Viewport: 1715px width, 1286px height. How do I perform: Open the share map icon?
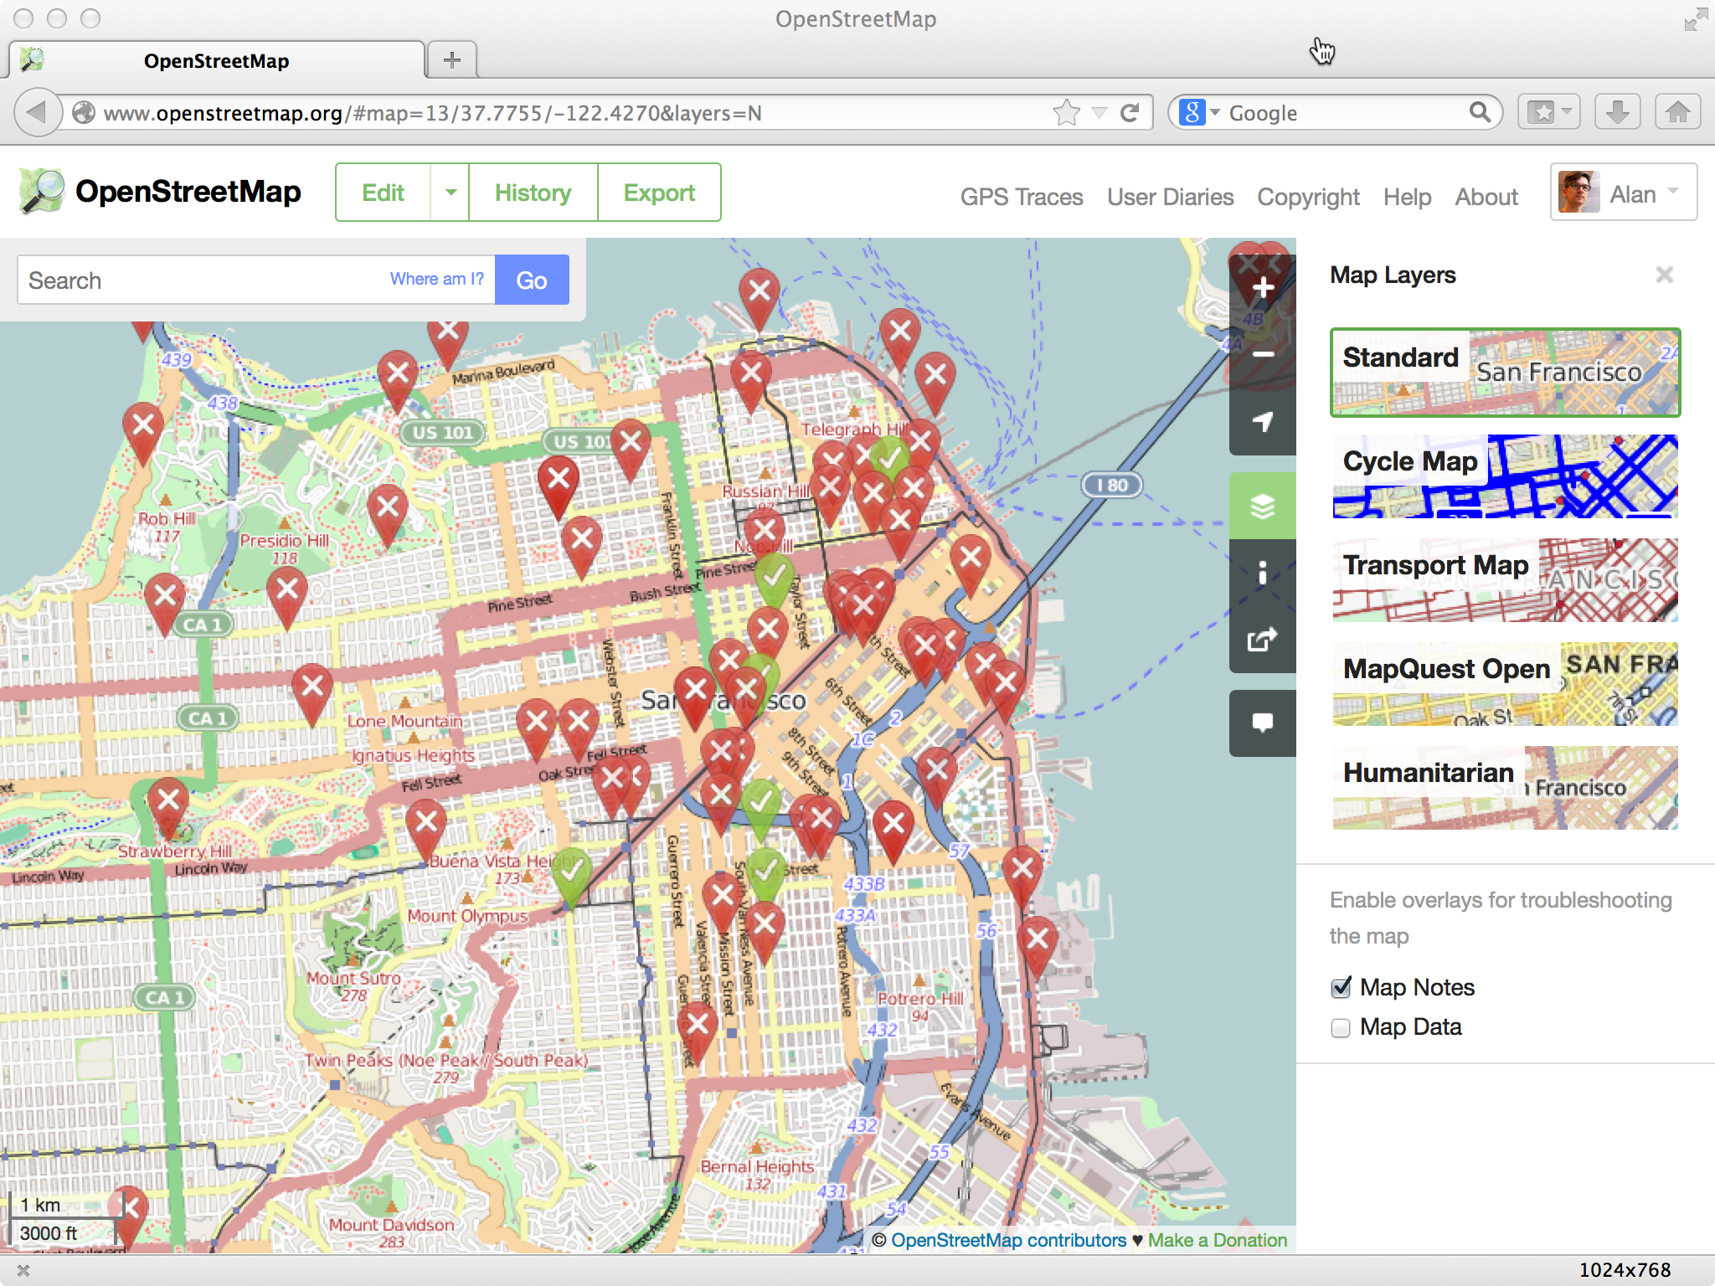(1262, 640)
